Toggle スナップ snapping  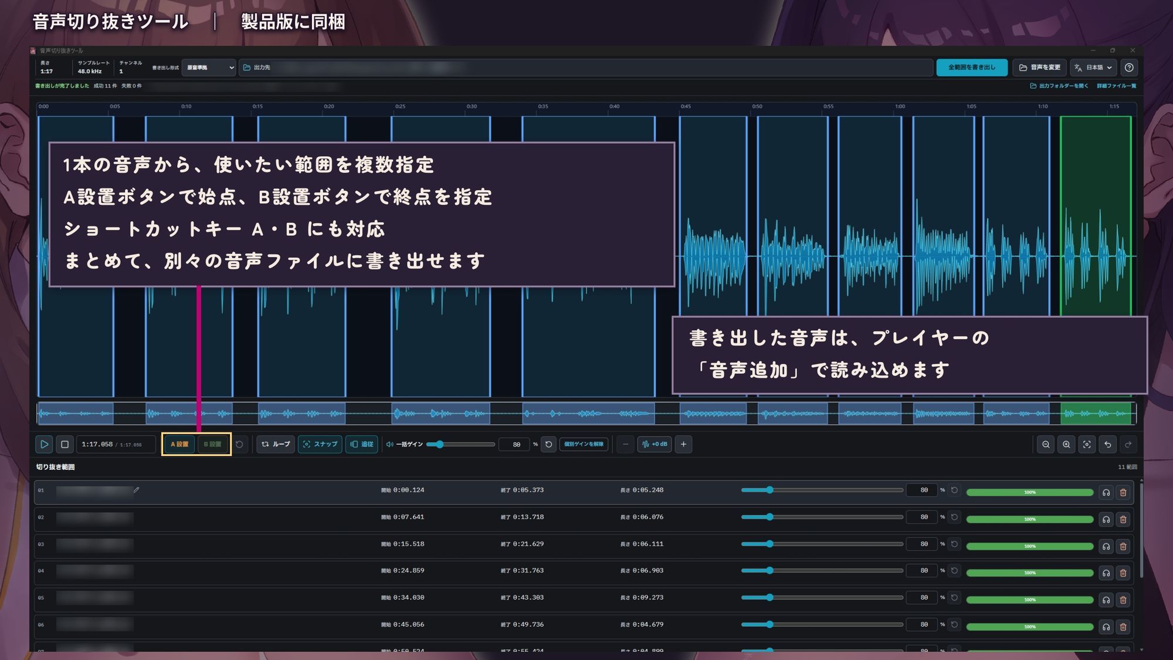point(320,444)
